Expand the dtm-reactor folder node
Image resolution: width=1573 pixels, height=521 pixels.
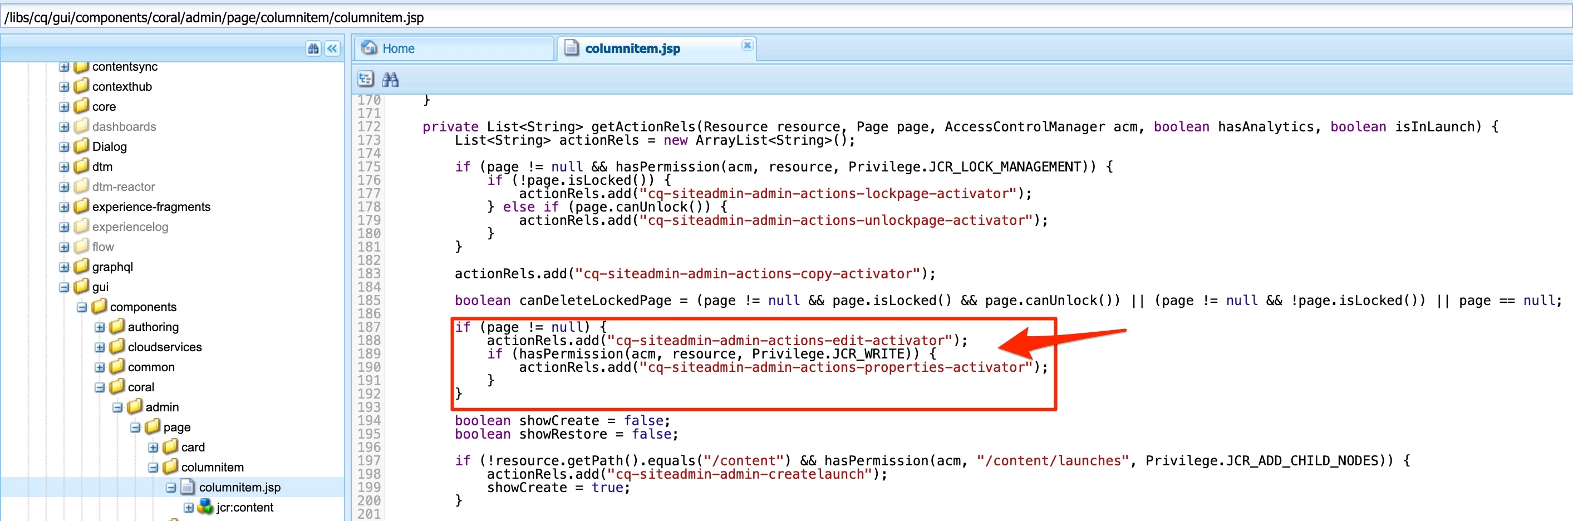coord(64,187)
